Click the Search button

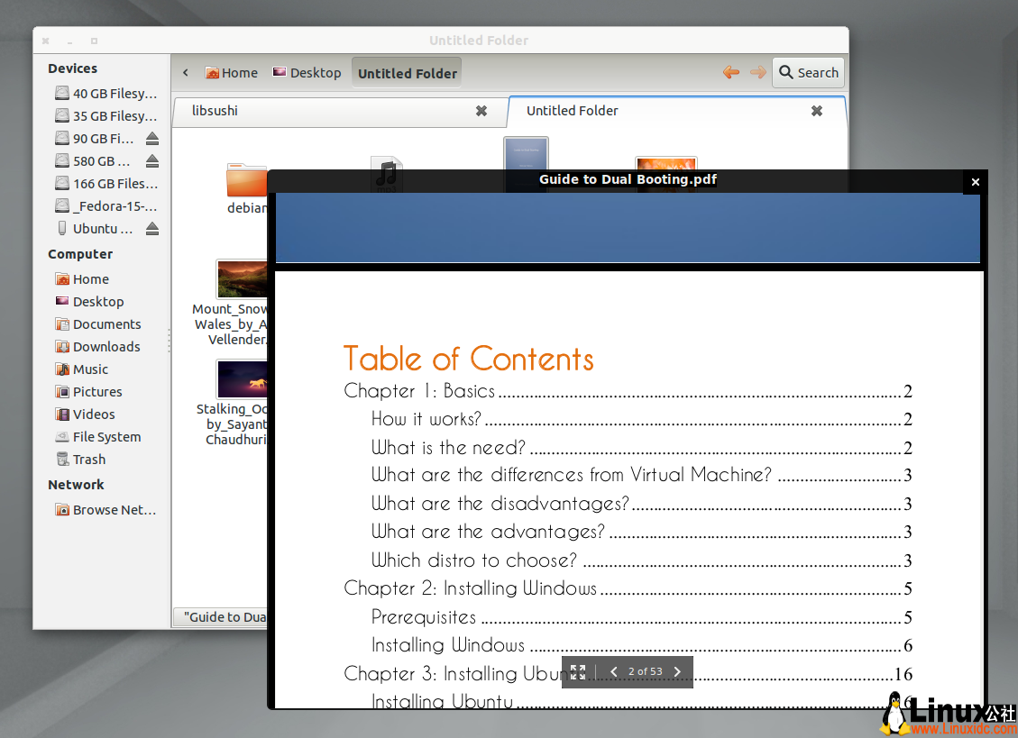point(808,72)
